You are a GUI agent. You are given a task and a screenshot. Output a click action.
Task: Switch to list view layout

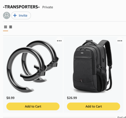[x=11, y=27]
